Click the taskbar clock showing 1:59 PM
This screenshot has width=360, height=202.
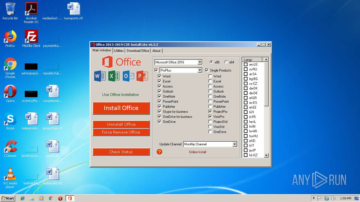coord(345,198)
